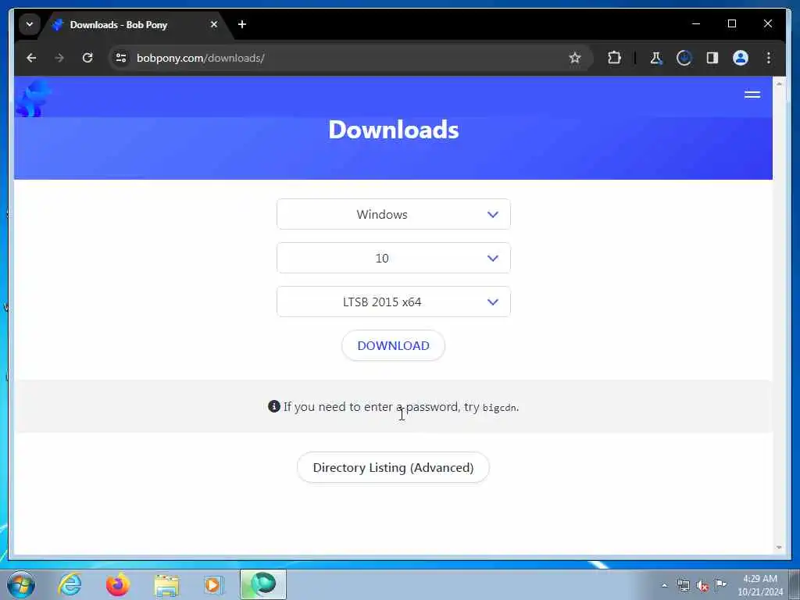
Task: Open the site hamburger menu
Action: point(752,95)
